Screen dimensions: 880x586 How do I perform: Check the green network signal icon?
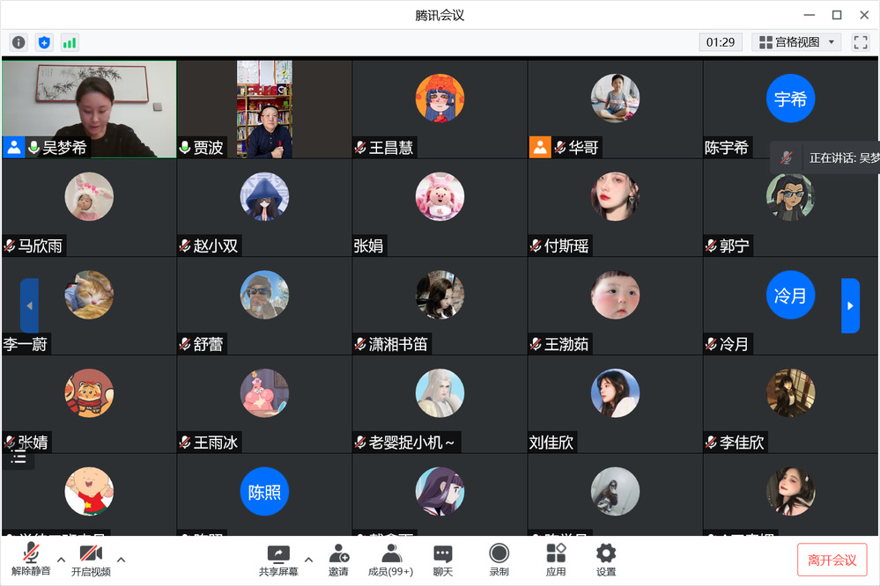(x=70, y=42)
